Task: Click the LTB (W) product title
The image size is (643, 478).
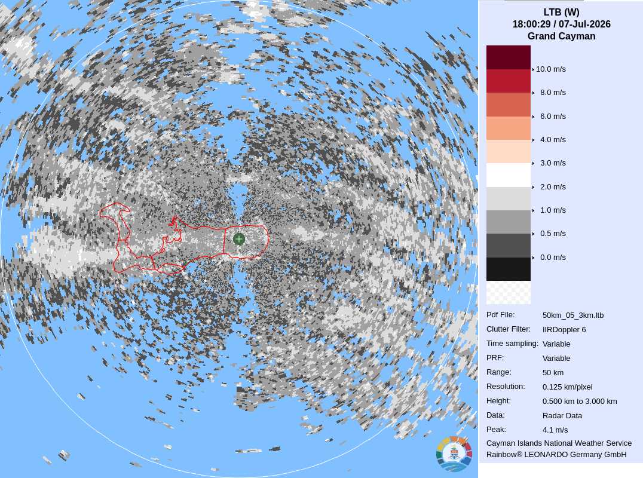Action: click(x=561, y=13)
